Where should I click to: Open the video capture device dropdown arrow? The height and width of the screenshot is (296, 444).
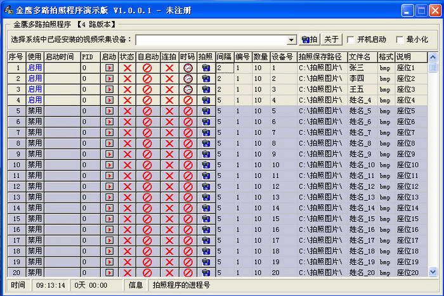291,40
